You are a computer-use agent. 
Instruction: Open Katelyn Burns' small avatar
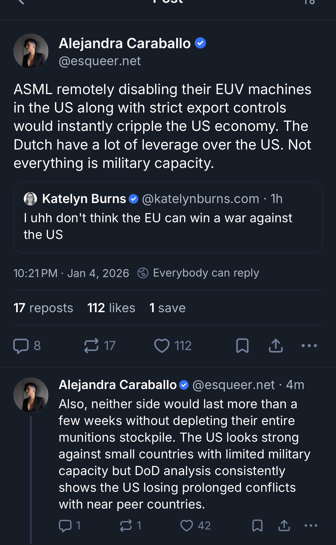tap(30, 199)
